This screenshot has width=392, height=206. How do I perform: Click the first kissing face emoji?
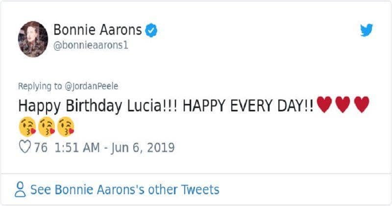(x=28, y=127)
